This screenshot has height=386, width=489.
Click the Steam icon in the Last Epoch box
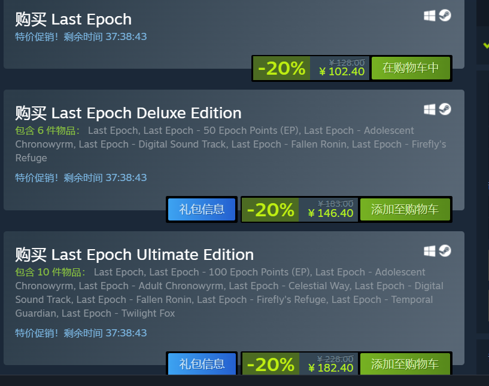(x=445, y=16)
